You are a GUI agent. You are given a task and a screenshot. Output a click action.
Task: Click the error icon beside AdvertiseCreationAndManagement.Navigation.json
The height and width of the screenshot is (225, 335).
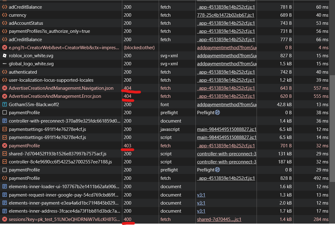tap(5, 88)
